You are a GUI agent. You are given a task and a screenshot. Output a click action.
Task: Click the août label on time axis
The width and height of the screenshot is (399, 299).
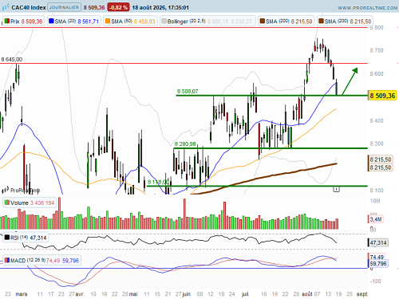coord(307,294)
